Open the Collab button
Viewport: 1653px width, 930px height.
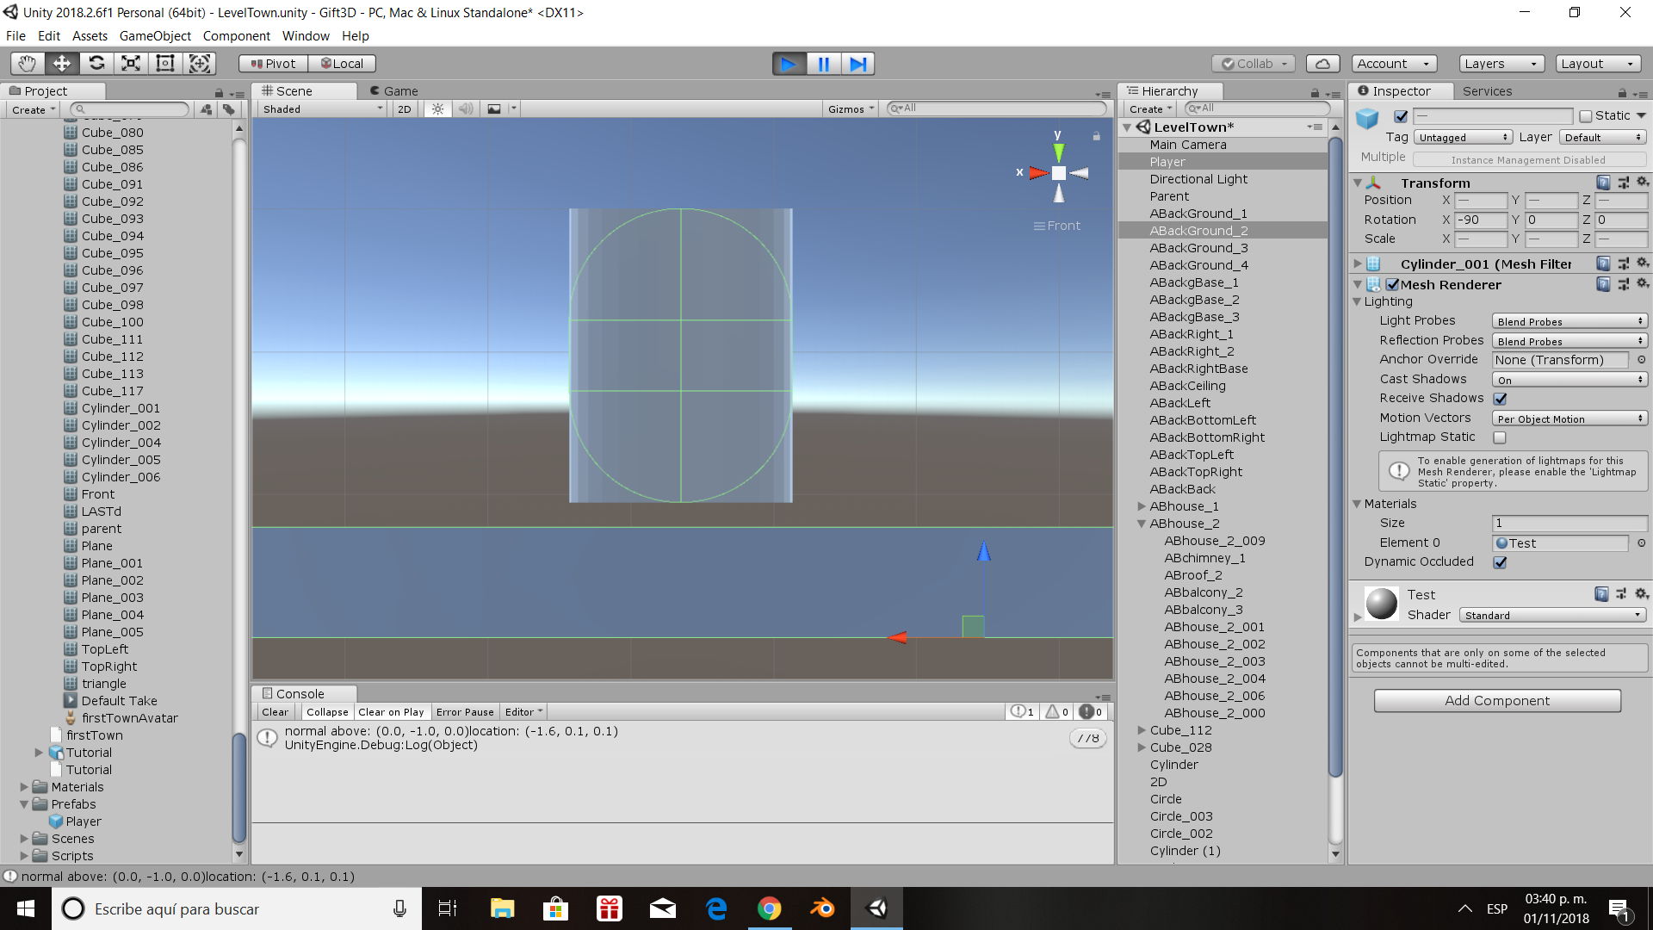1254,64
